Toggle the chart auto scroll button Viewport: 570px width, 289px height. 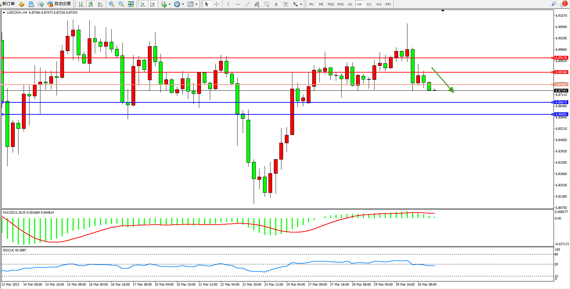click(143, 4)
